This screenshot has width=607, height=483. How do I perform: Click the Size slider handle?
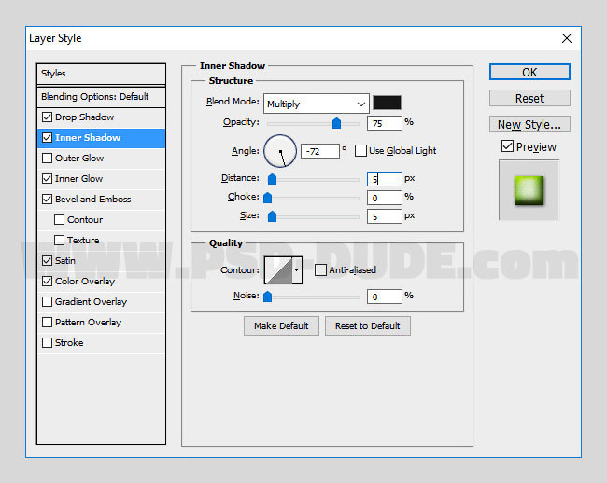click(x=272, y=216)
